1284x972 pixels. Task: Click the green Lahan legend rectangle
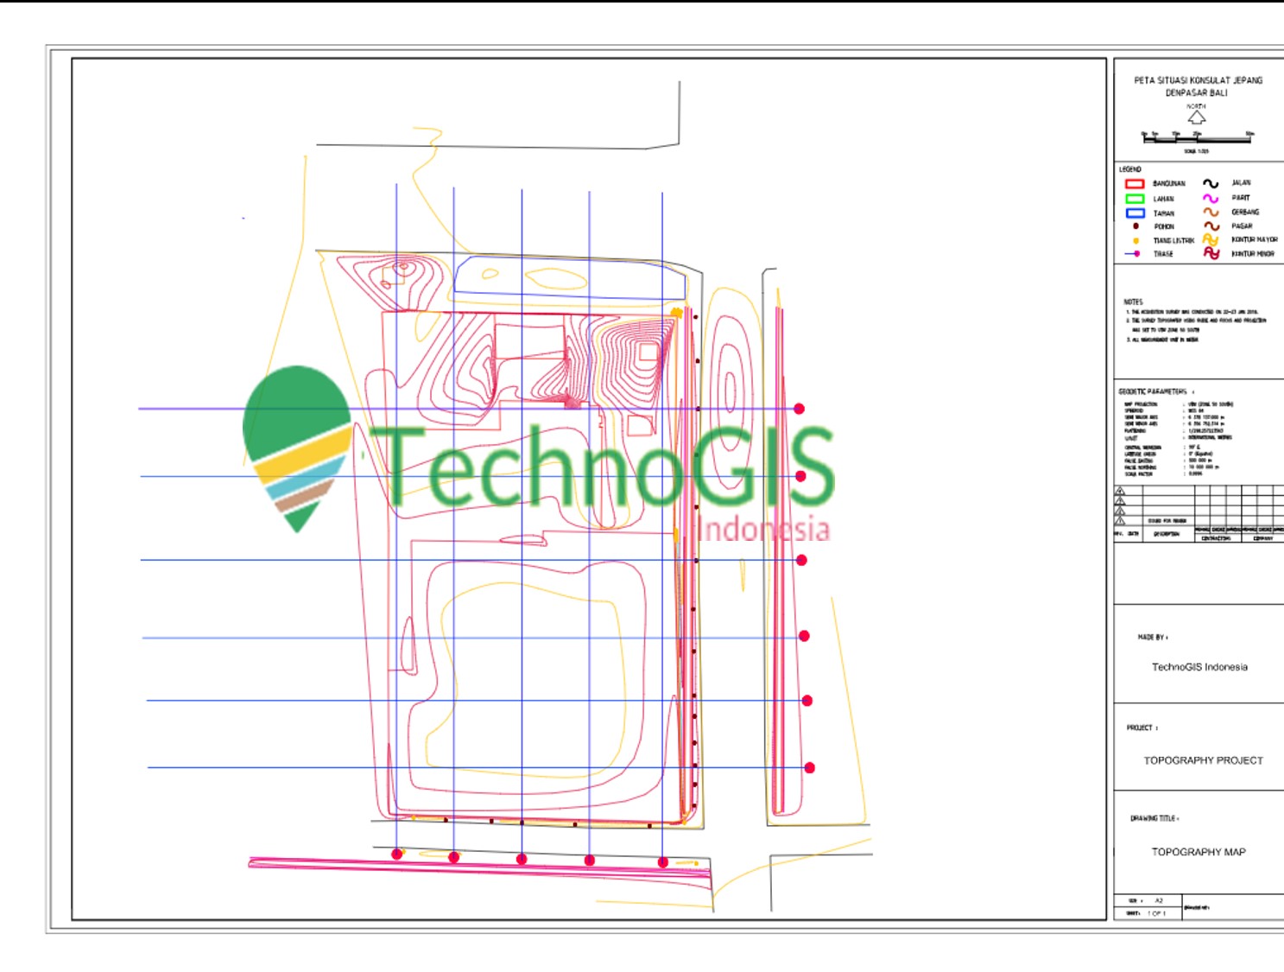[x=1135, y=199]
